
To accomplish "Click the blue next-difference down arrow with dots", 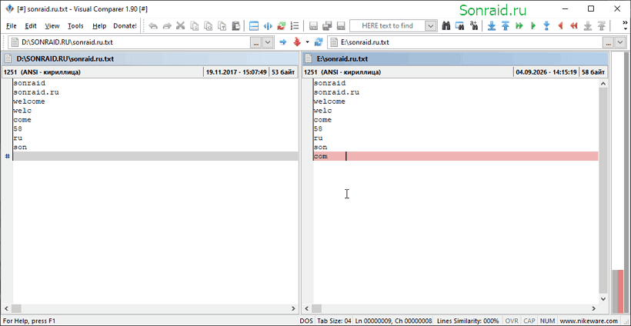I will (x=546, y=26).
